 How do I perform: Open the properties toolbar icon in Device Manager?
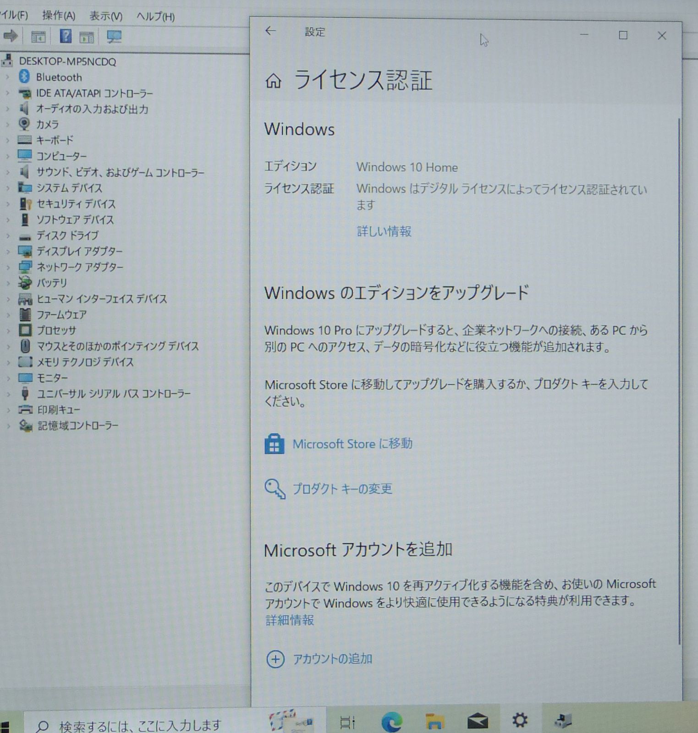(38, 37)
